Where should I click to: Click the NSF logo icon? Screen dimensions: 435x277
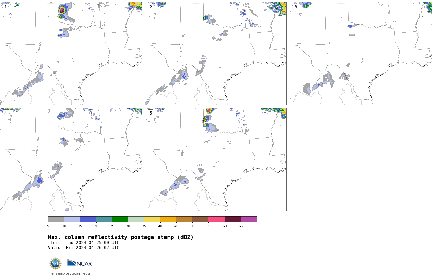click(55, 263)
